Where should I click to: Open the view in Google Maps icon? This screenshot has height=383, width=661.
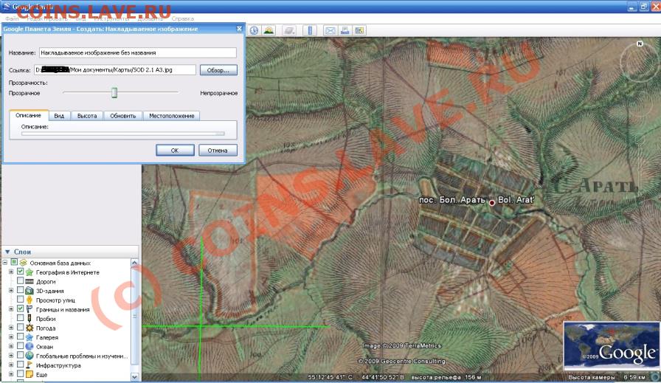coord(359,30)
